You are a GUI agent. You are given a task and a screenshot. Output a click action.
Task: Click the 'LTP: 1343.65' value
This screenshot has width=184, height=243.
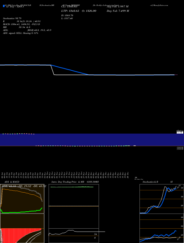coord(70,11)
